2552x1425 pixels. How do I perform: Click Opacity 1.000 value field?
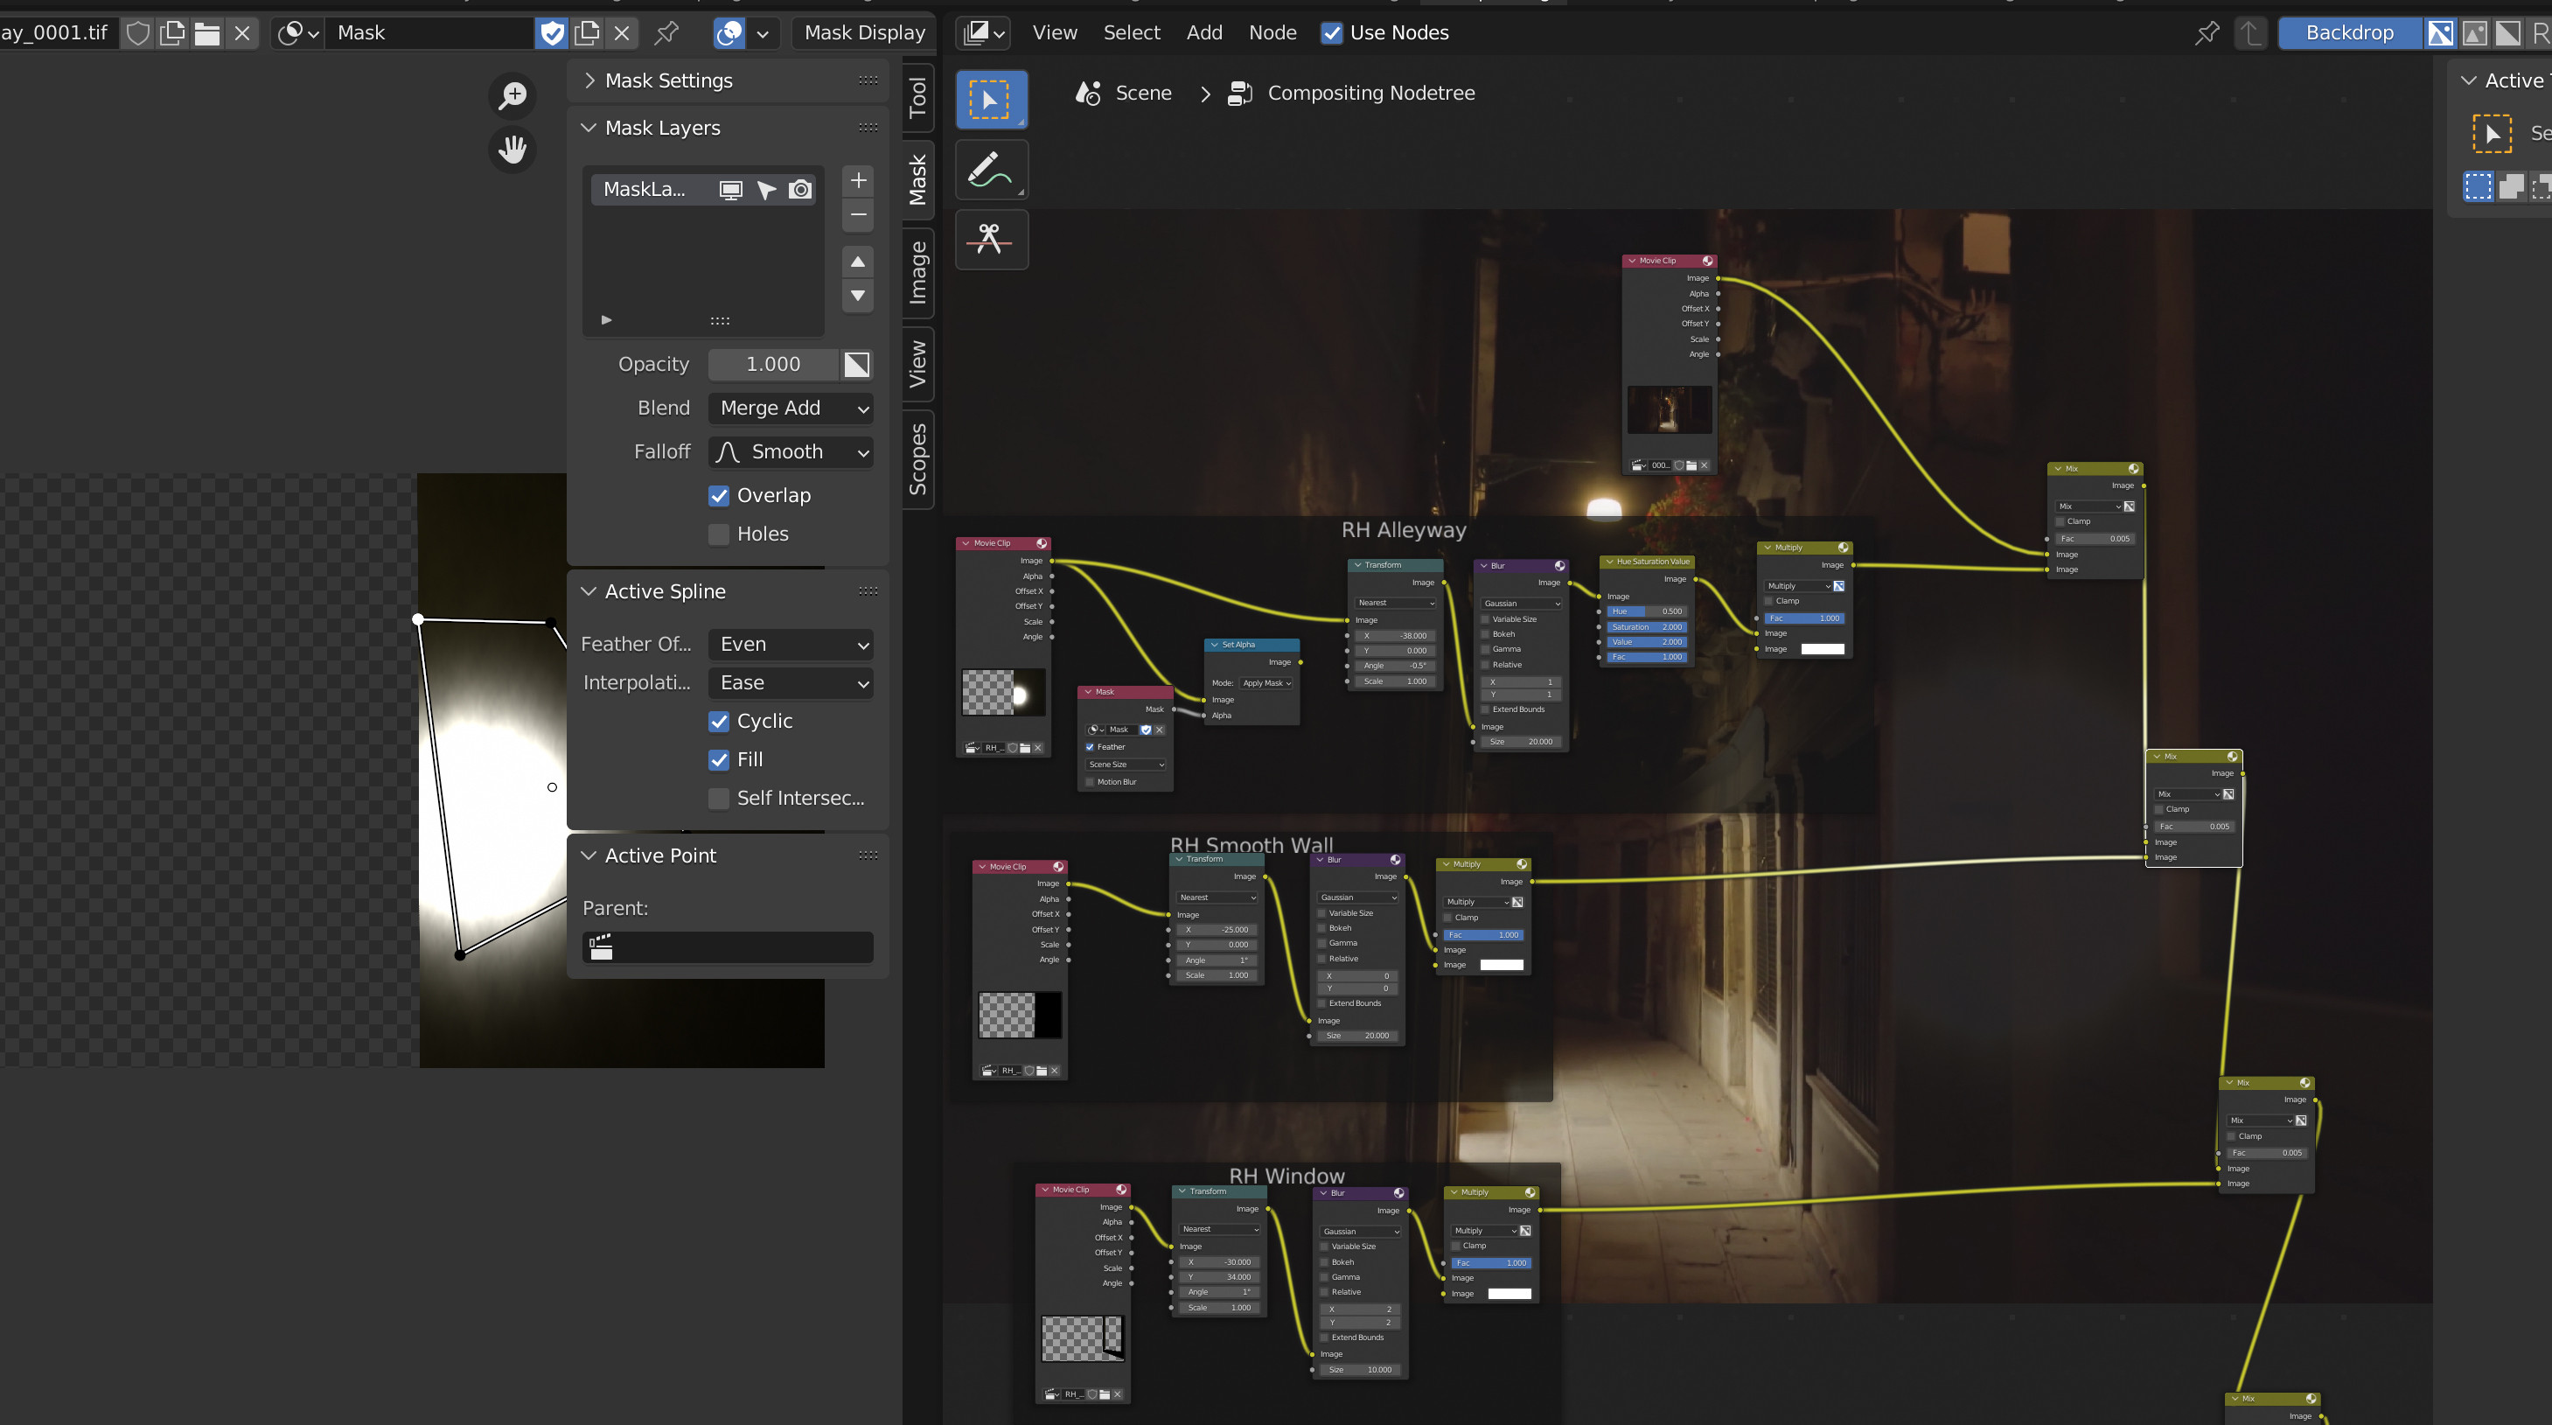point(773,365)
